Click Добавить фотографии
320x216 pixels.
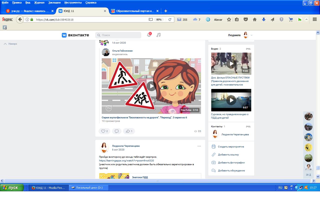pos(231,162)
